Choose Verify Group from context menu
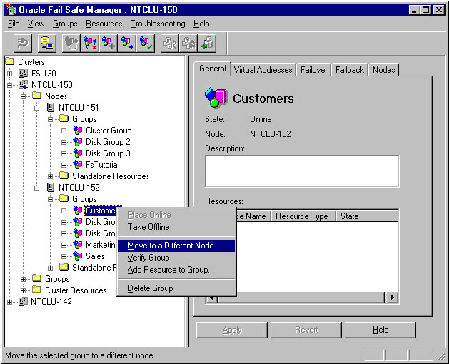The width and height of the screenshot is (449, 364). click(x=177, y=258)
